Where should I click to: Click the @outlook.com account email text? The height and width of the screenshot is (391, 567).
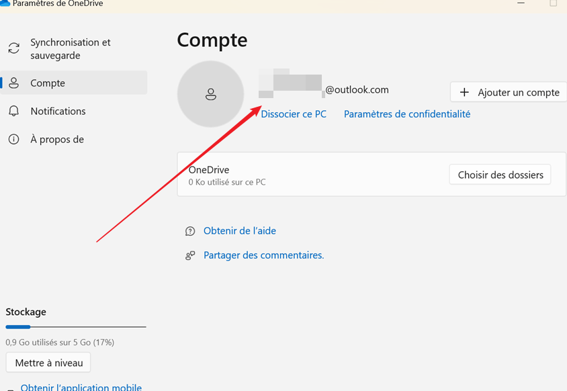tap(357, 90)
